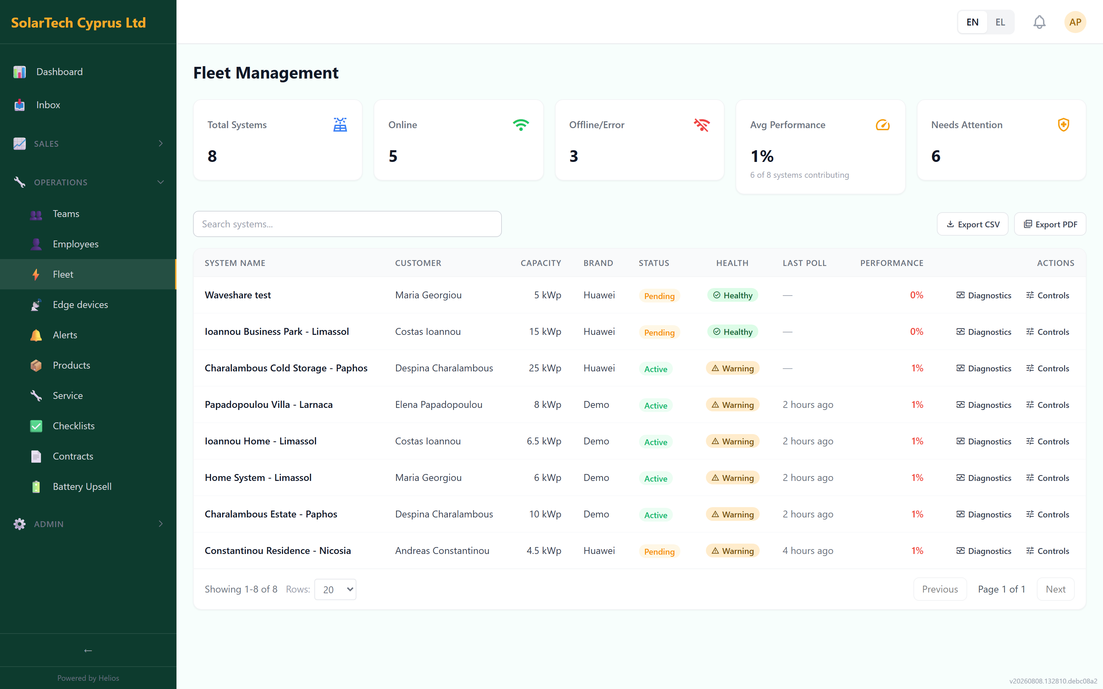Click the Active status of Charalambous Estate
Image resolution: width=1103 pixels, height=689 pixels.
655,515
